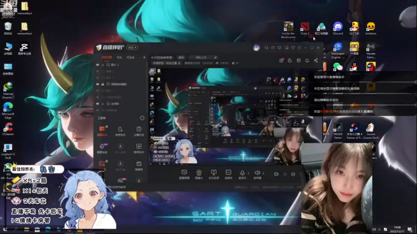Click the modify button beside today's title
Viewport: 417px width, 234px height.
181,57
